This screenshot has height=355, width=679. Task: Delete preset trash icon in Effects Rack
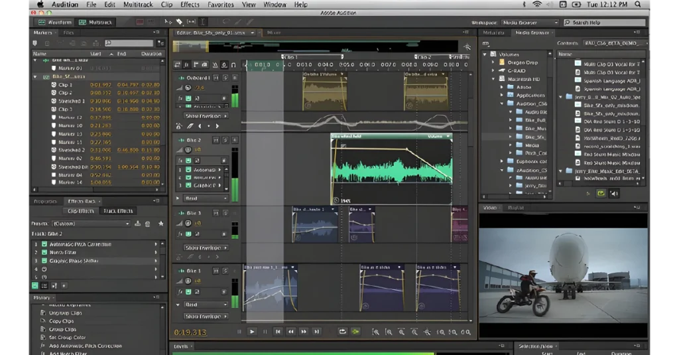(x=148, y=224)
